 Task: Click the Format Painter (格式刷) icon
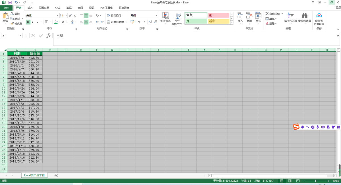12,24
